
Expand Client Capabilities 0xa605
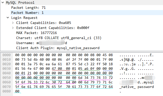[13, 23]
